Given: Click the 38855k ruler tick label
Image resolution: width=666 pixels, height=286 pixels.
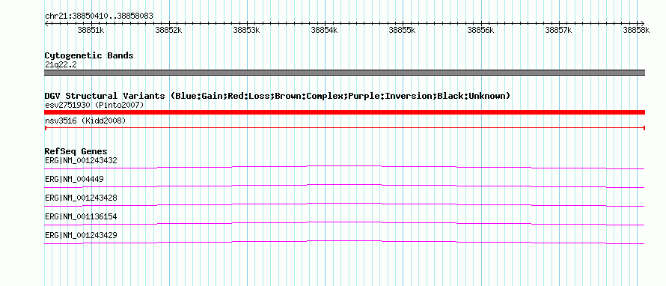Looking at the screenshot, I should (x=403, y=30).
